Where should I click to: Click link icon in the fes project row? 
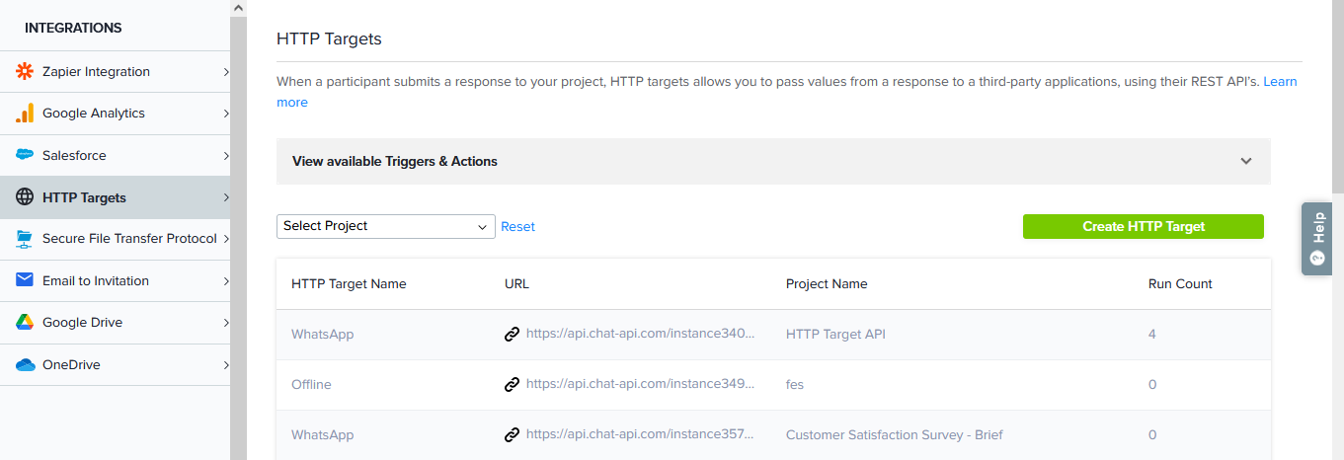pyautogui.click(x=512, y=385)
